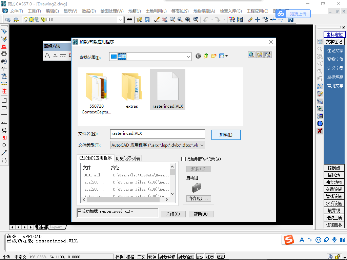Open the Layer Properties Manager icon

[8, 20]
